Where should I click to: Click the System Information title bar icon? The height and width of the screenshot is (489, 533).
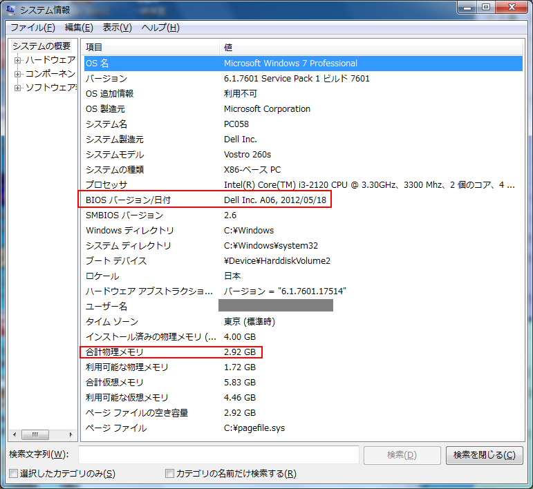pos(11,10)
